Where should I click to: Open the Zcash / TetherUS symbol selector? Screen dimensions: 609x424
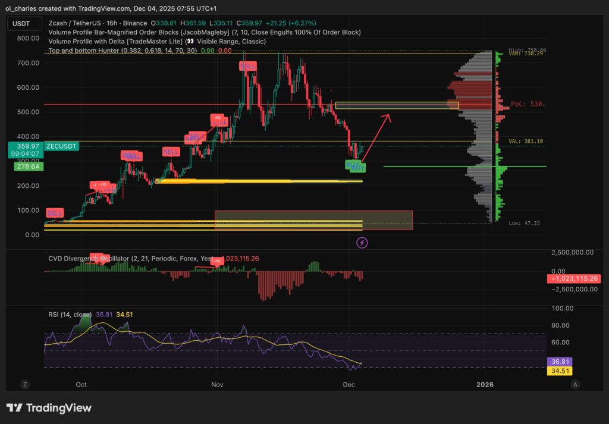74,23
